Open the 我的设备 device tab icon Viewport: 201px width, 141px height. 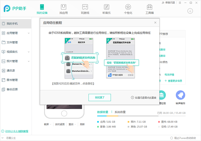point(42,7)
